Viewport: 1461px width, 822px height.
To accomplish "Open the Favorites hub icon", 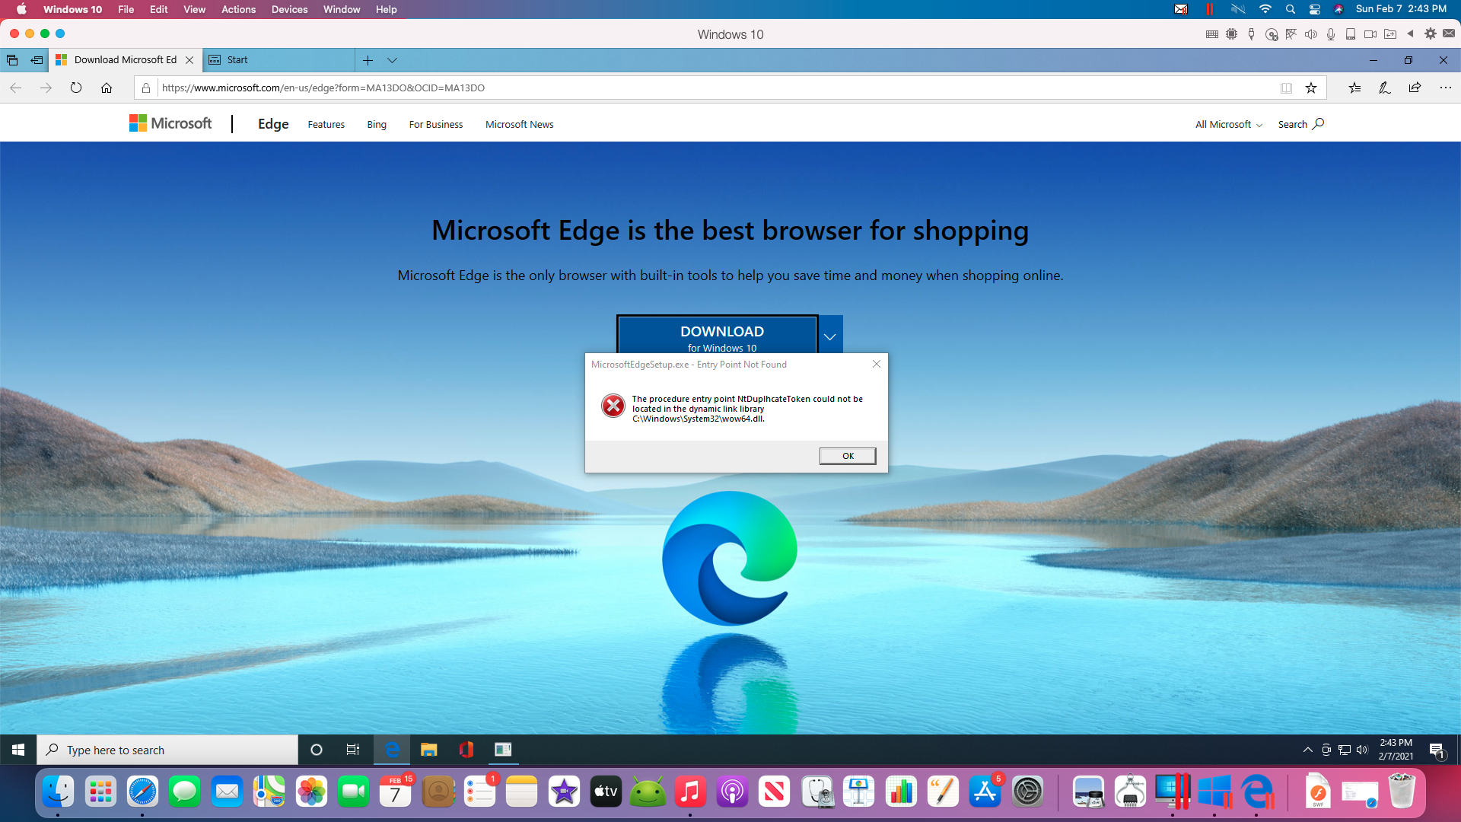I will coord(1354,88).
